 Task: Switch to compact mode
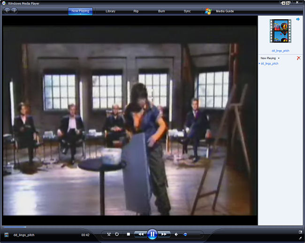(x=300, y=238)
